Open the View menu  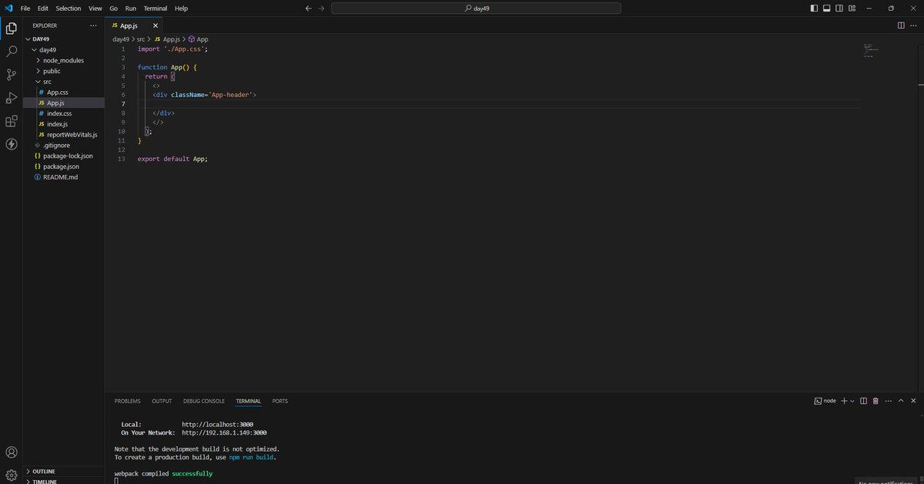pyautogui.click(x=95, y=8)
